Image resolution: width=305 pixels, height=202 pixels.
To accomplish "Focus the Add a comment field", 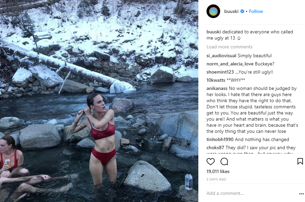I will pyautogui.click(x=249, y=193).
